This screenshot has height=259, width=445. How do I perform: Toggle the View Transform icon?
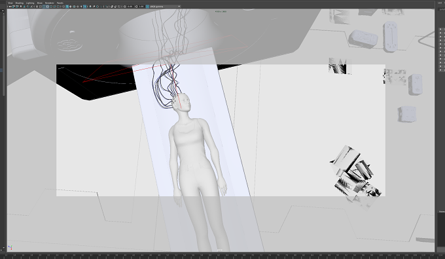(x=147, y=7)
